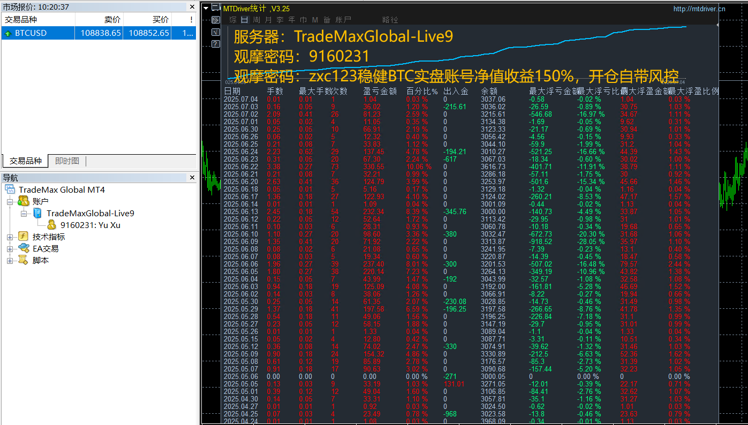Click the EA交易 expert advisor hat icon
This screenshot has width=748, height=425.
(24, 248)
